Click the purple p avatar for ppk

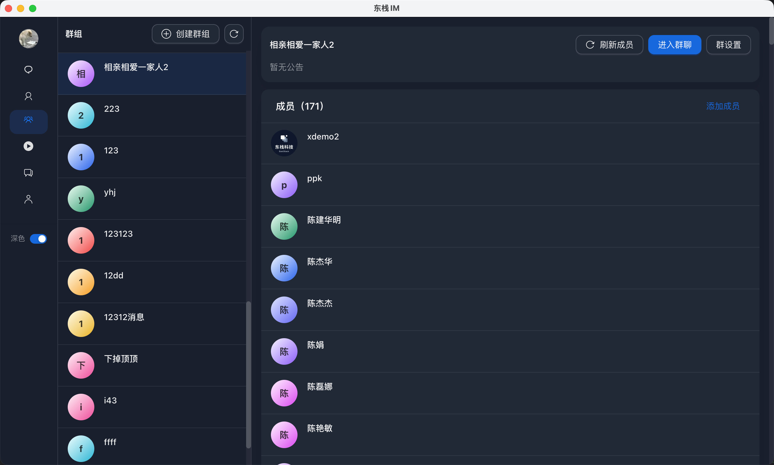pos(284,185)
